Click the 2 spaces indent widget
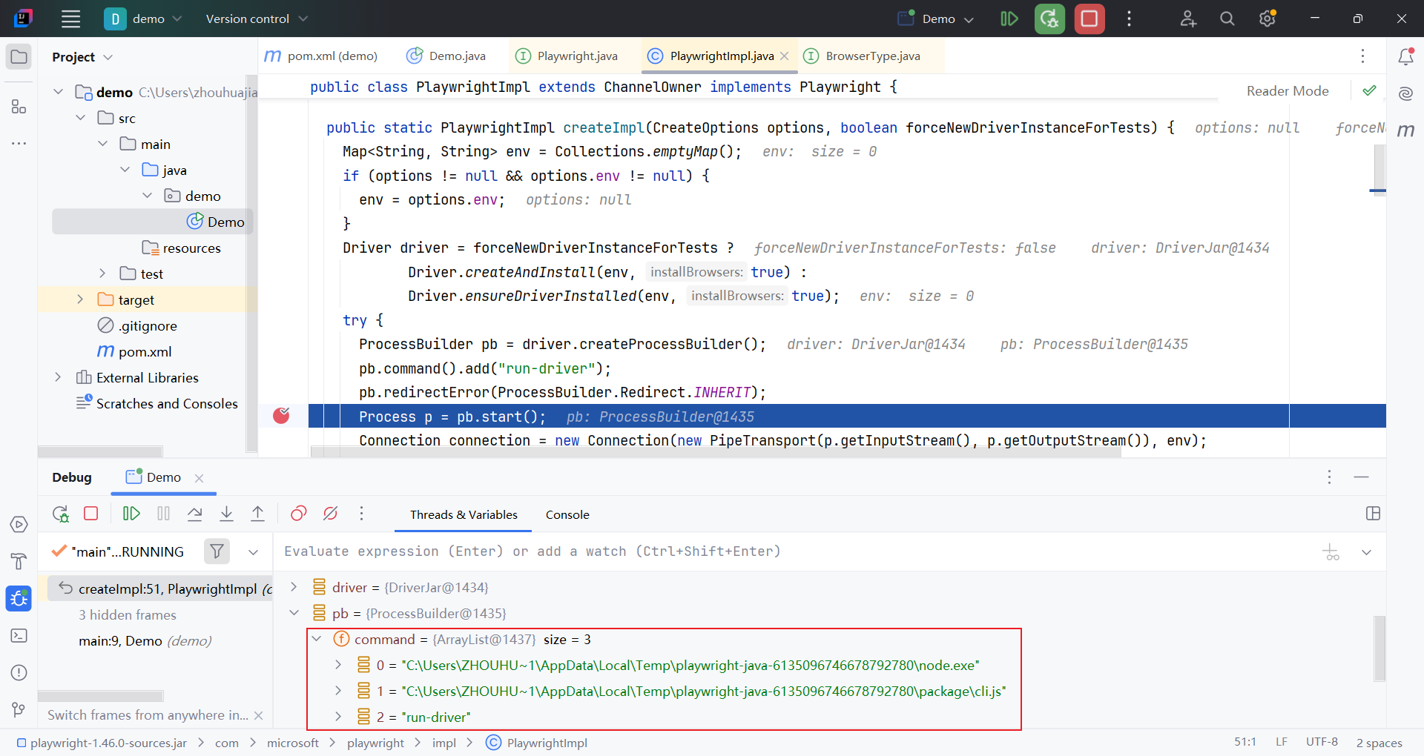This screenshot has height=756, width=1424. 1379,743
